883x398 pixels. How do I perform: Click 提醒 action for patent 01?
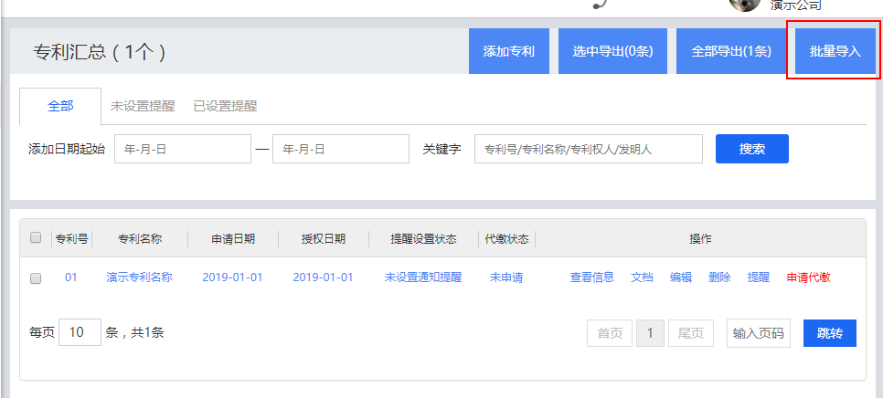click(759, 278)
